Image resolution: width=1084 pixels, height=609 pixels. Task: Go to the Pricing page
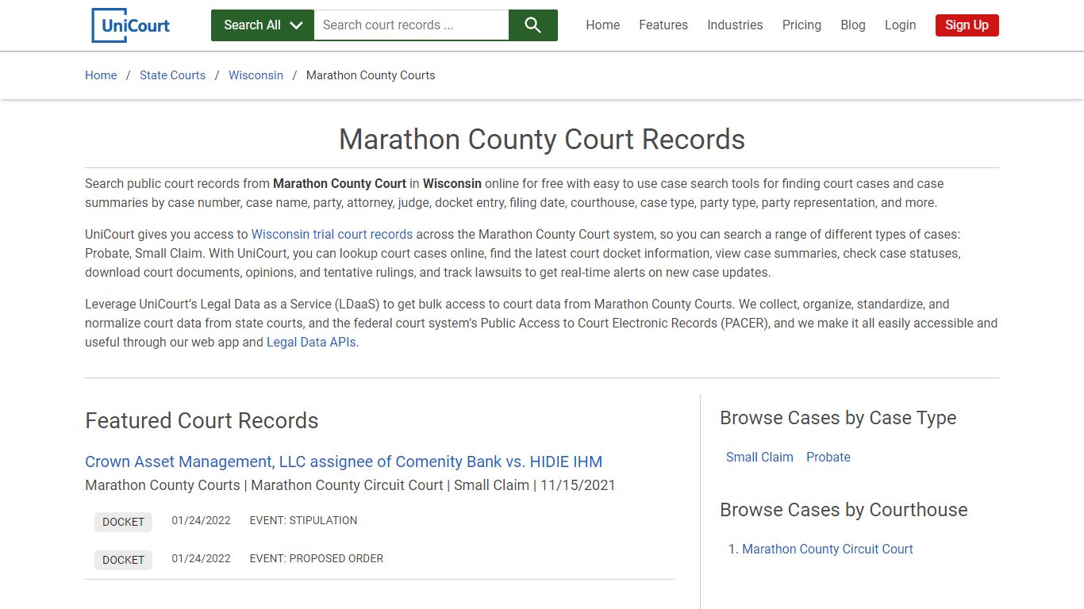801,25
